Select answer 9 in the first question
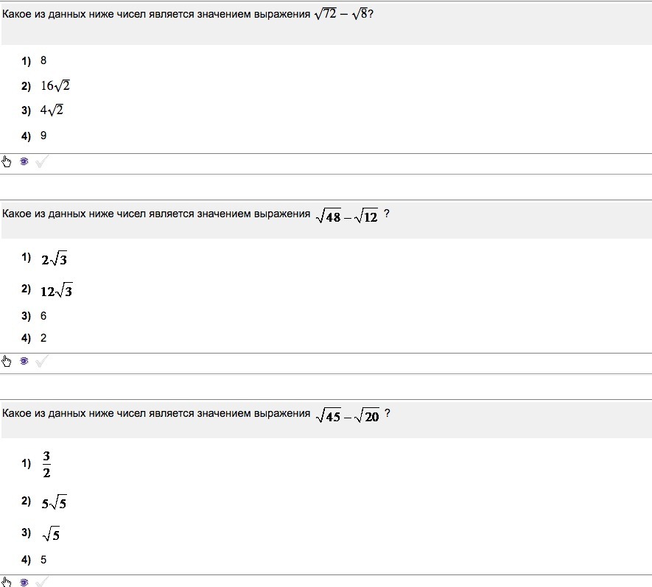652x587 pixels. pyautogui.click(x=43, y=136)
